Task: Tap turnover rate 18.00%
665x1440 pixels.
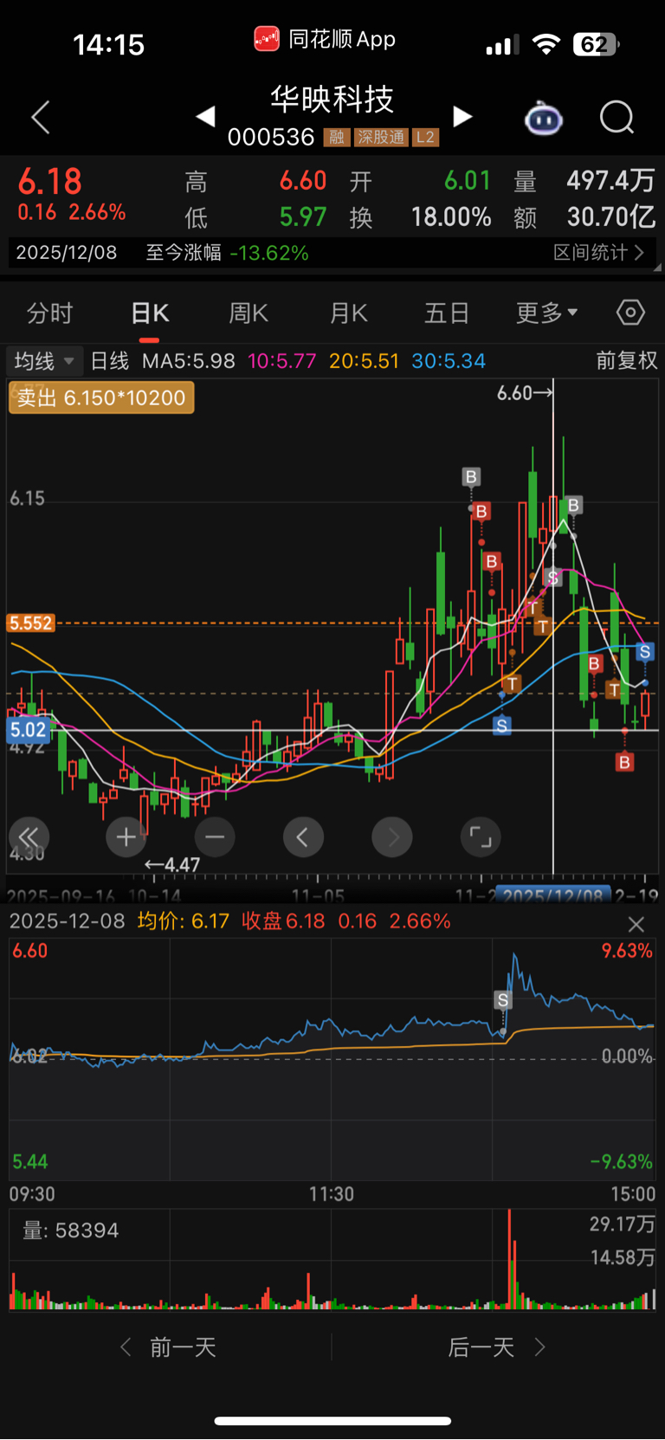Action: (451, 216)
